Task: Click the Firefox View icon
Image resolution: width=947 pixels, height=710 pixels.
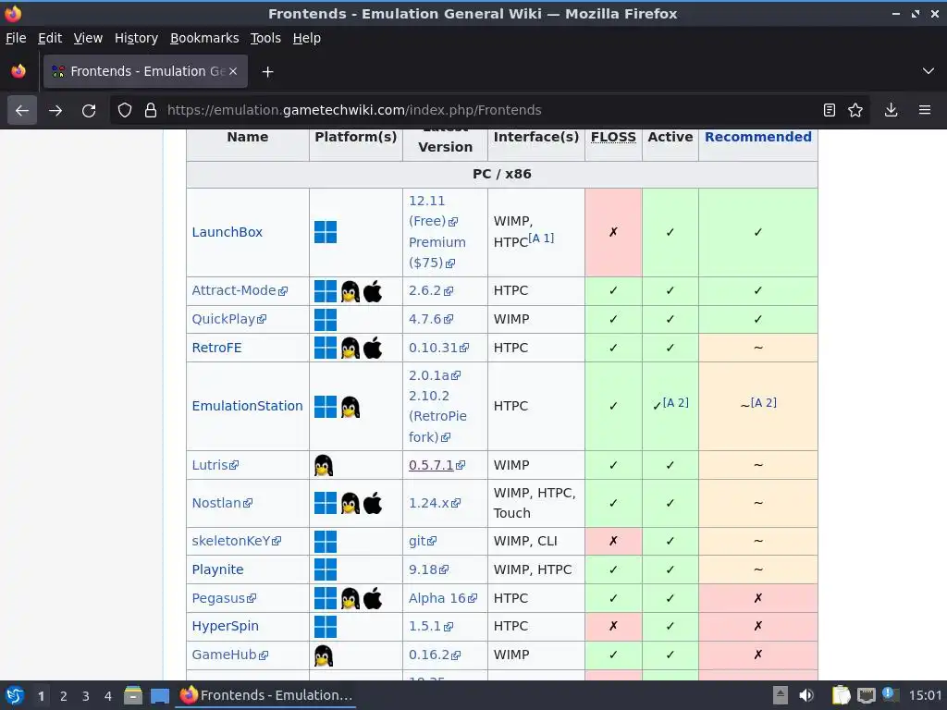Action: click(18, 71)
